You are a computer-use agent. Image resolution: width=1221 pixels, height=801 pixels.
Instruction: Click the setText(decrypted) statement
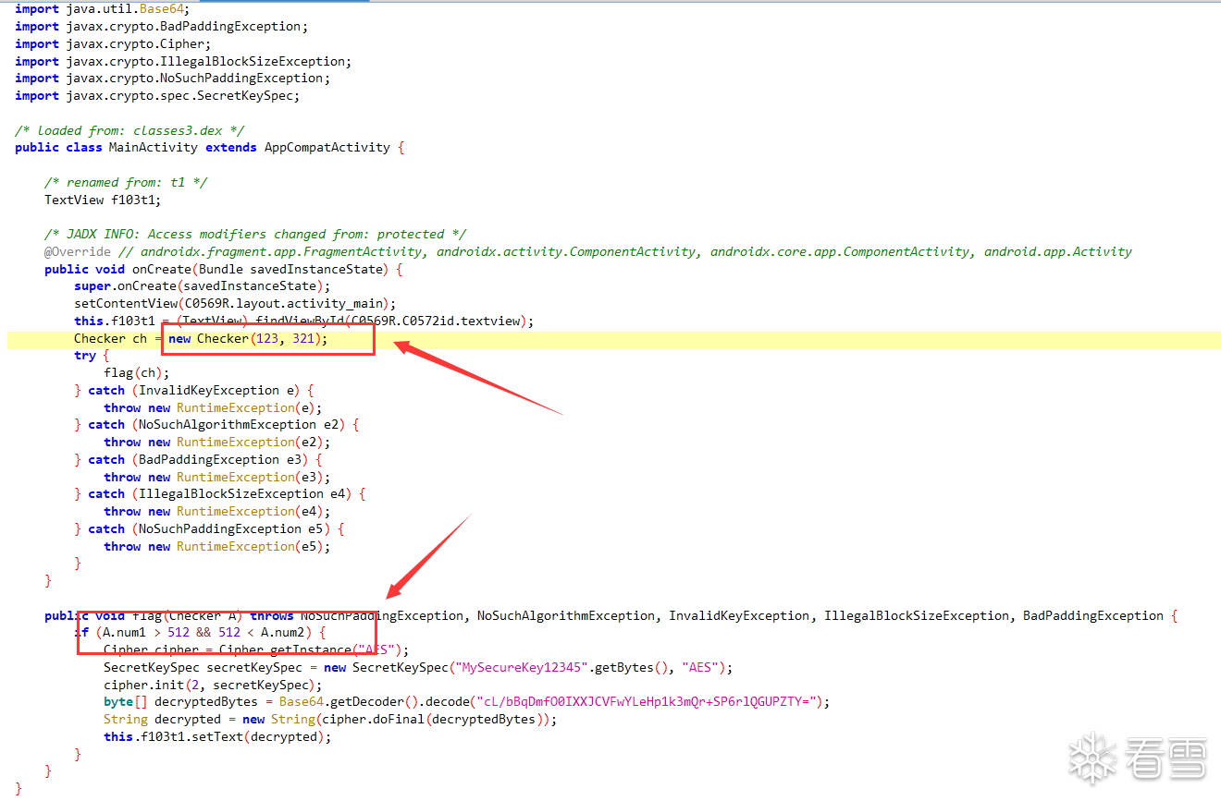click(x=217, y=737)
